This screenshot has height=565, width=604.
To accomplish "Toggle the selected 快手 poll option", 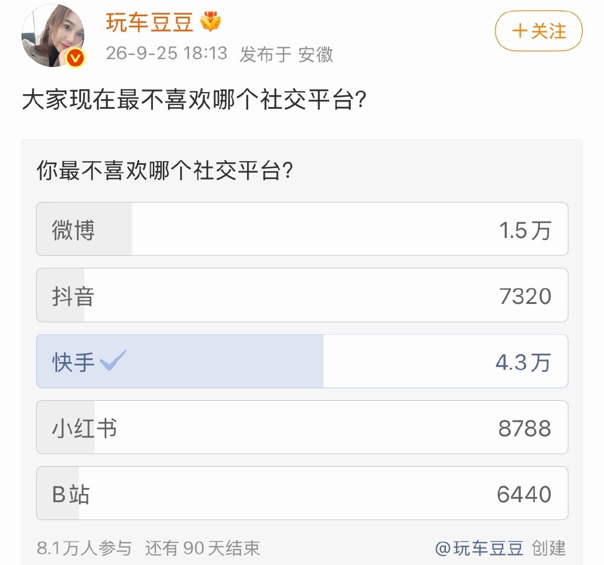I will click(x=302, y=361).
